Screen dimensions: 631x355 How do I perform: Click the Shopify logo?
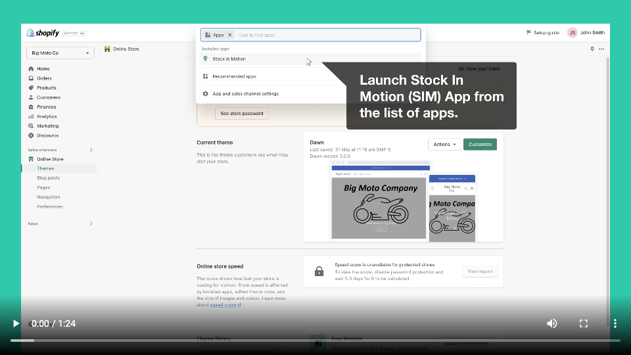coord(43,33)
